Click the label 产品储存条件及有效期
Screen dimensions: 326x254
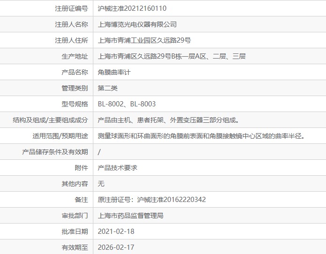[x=55, y=152]
